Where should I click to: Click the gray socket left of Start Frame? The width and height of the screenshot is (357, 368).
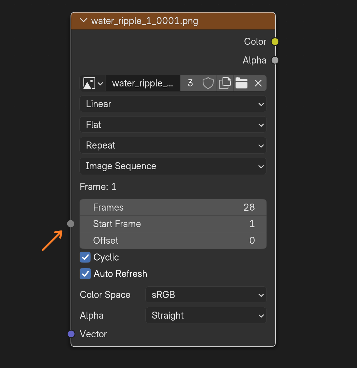coord(71,224)
